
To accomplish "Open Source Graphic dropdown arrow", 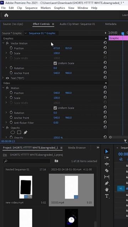I will [26, 33].
